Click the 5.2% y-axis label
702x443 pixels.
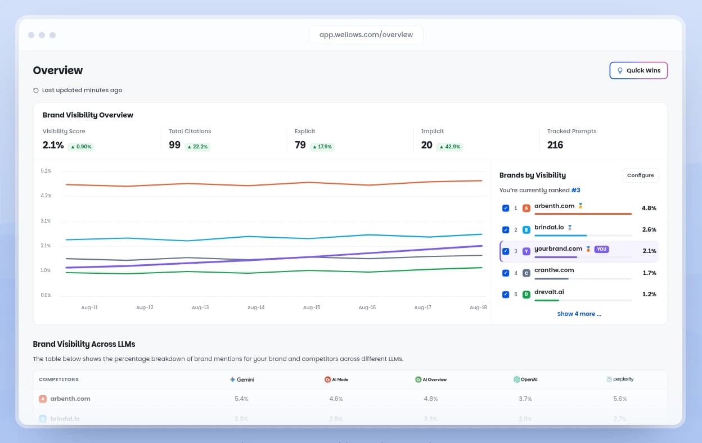pos(46,170)
